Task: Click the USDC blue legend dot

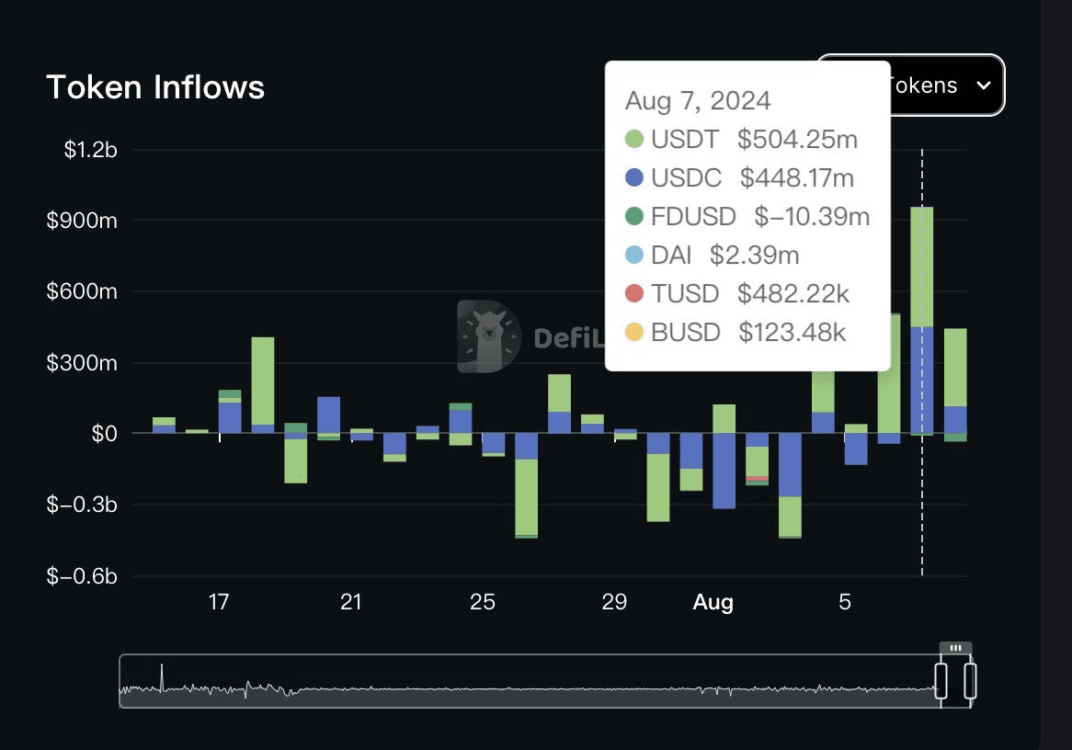Action: 634,177
